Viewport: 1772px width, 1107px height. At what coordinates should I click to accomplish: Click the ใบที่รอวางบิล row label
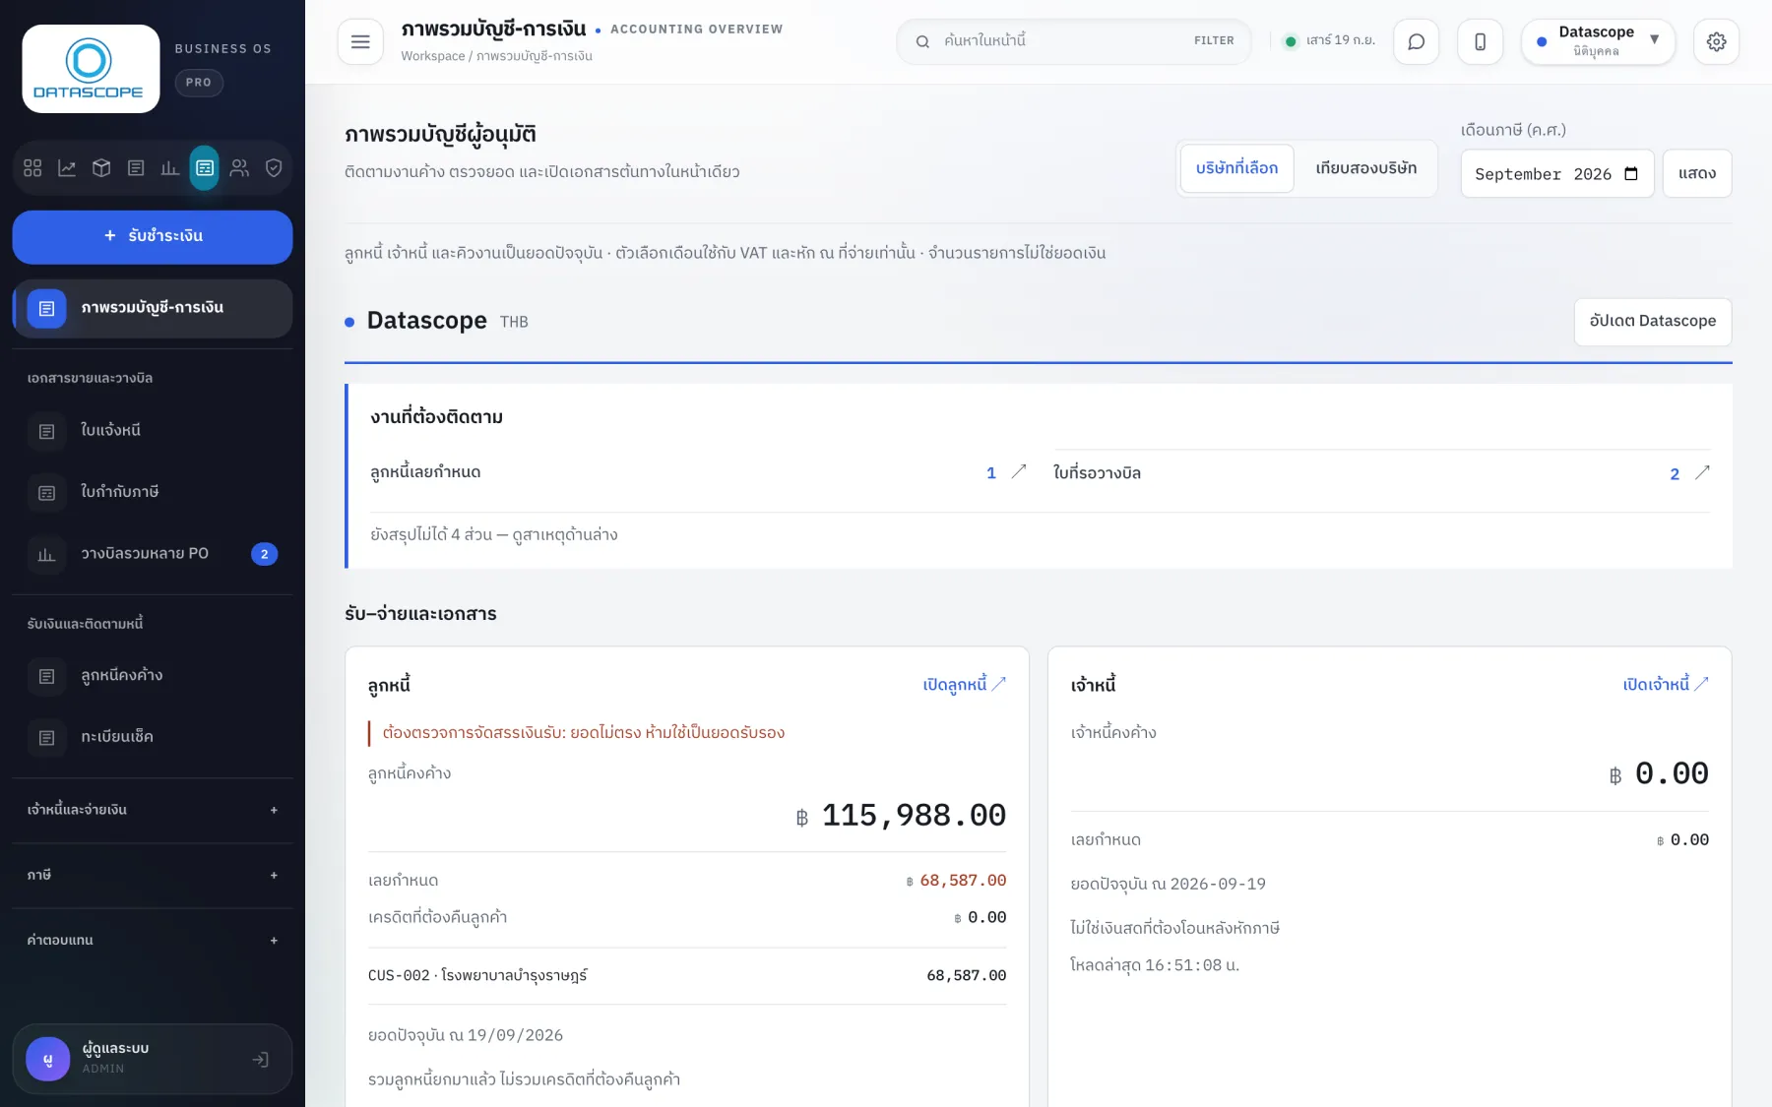click(x=1097, y=473)
